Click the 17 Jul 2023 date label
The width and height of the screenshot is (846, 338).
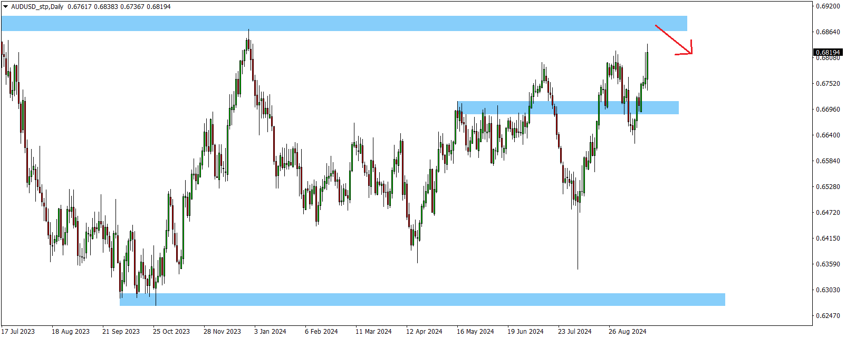pos(18,332)
